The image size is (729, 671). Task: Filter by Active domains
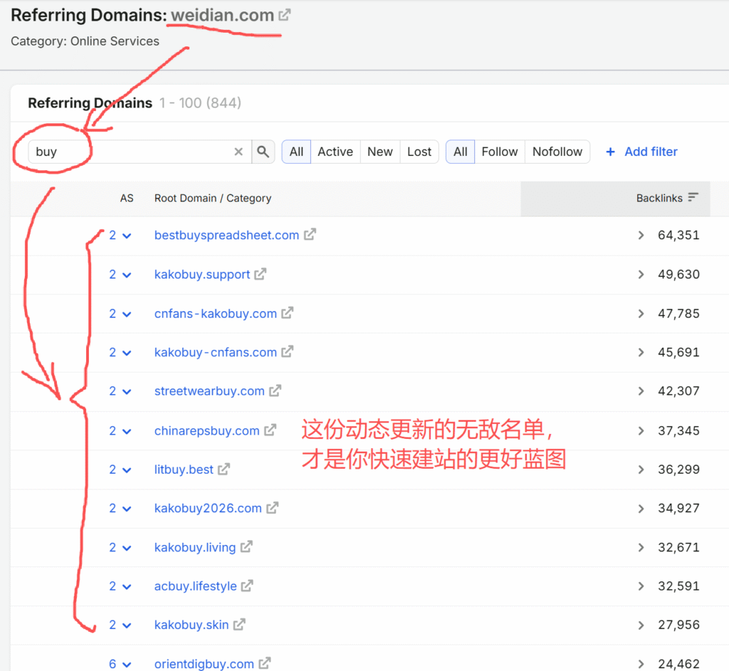[x=335, y=152]
